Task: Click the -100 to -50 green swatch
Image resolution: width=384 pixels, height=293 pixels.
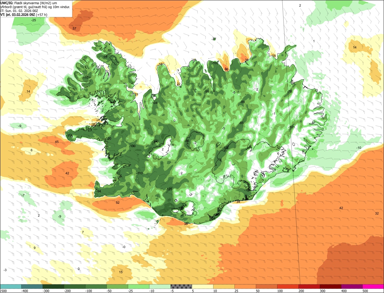Action: point(96,286)
